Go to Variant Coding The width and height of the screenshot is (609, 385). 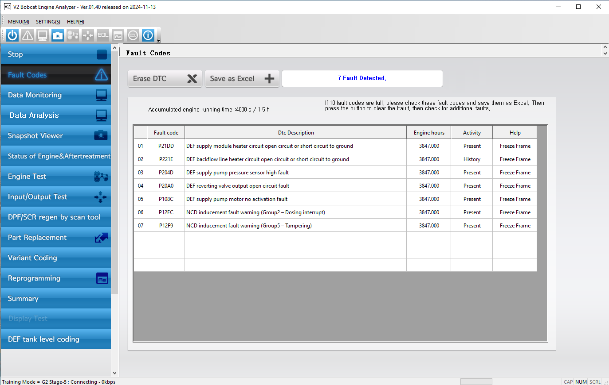[56, 258]
